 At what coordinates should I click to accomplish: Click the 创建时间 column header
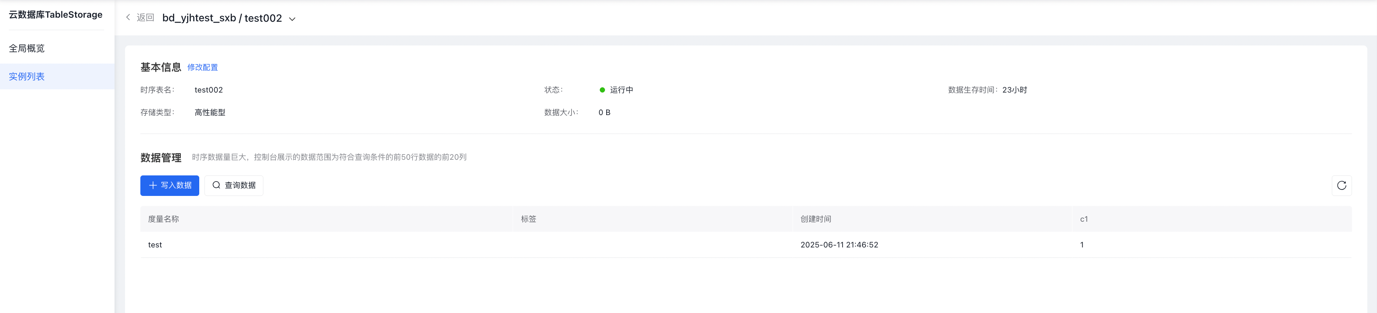pos(816,219)
